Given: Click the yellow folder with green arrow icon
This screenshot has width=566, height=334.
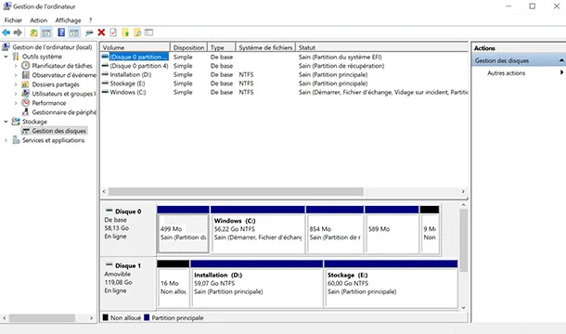Looking at the screenshot, I should pos(125,32).
